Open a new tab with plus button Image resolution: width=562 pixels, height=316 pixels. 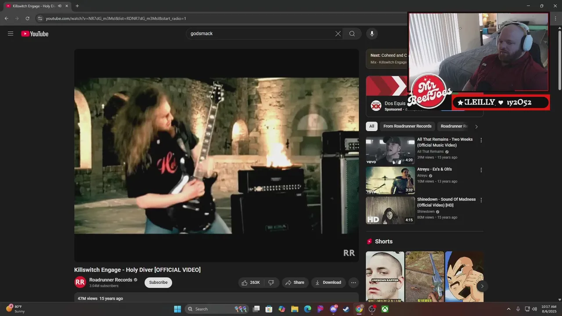pos(77,6)
